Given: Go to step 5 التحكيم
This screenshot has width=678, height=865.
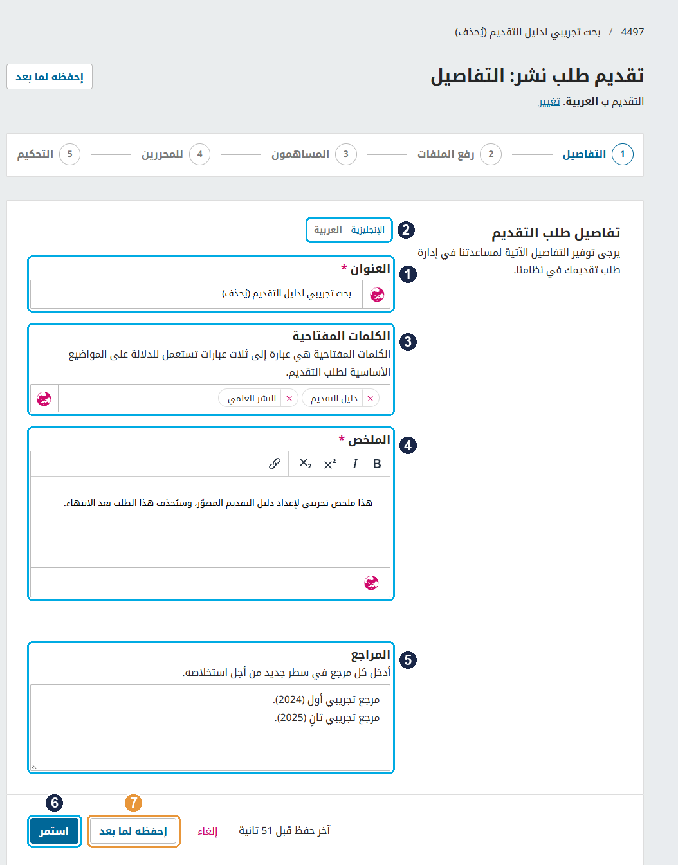Looking at the screenshot, I should click(x=48, y=154).
